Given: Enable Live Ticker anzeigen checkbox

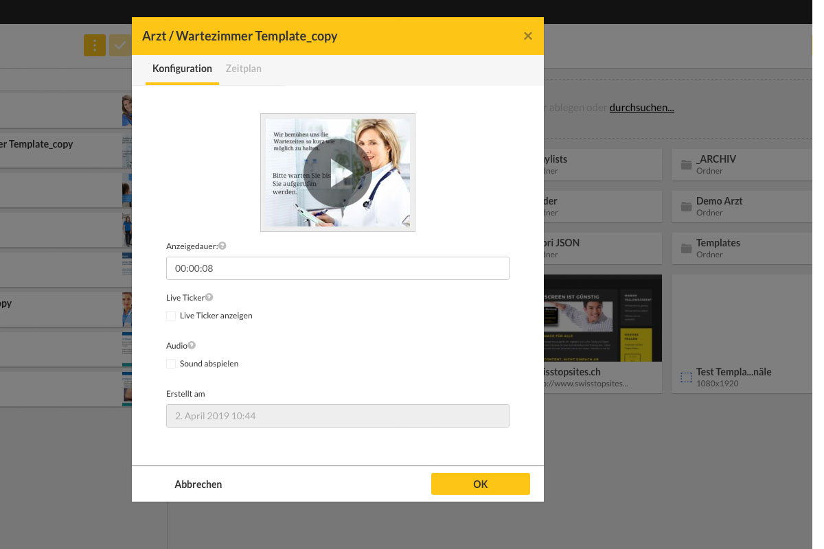Looking at the screenshot, I should [171, 316].
